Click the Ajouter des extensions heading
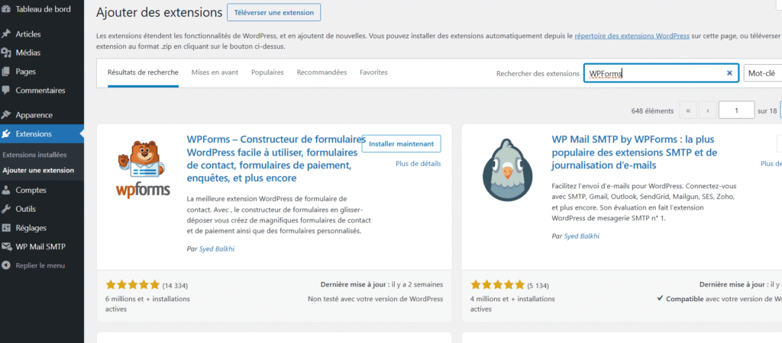782x343 pixels. 159,12
